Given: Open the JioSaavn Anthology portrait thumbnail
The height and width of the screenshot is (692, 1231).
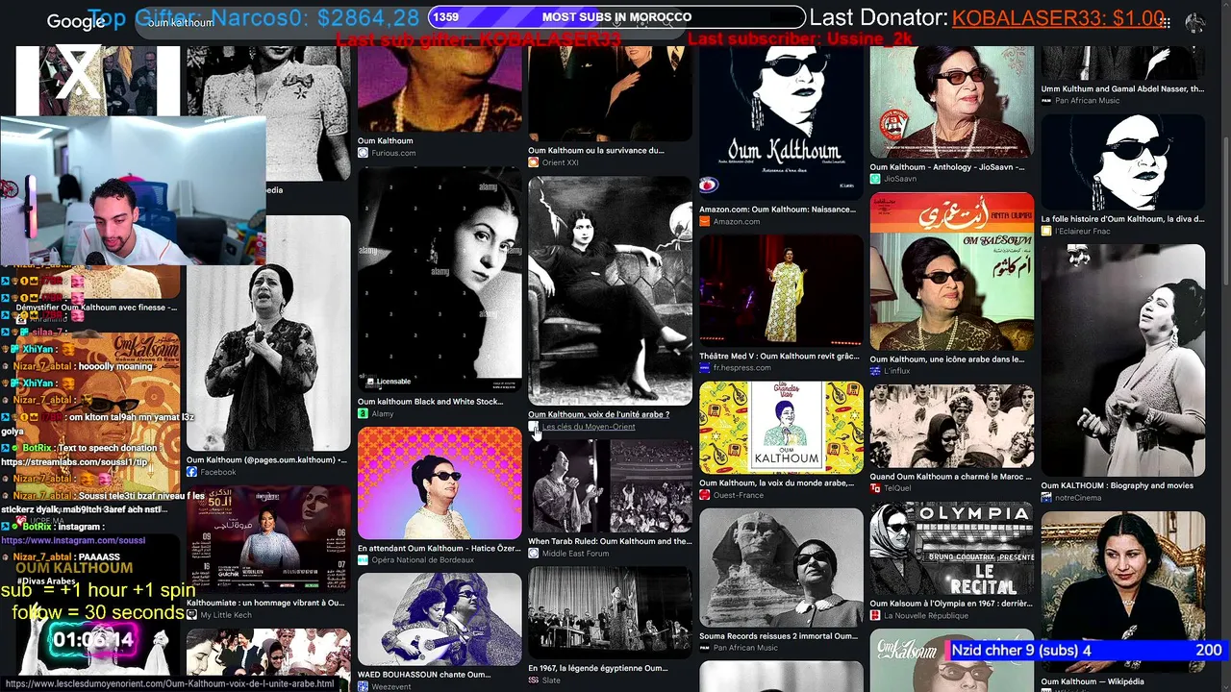Looking at the screenshot, I should [952, 101].
